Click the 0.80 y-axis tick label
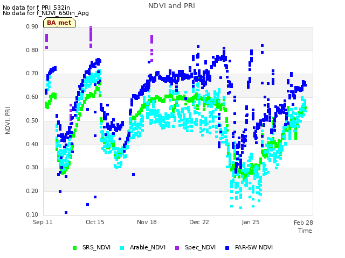This screenshot has height=258, width=345. (32, 50)
